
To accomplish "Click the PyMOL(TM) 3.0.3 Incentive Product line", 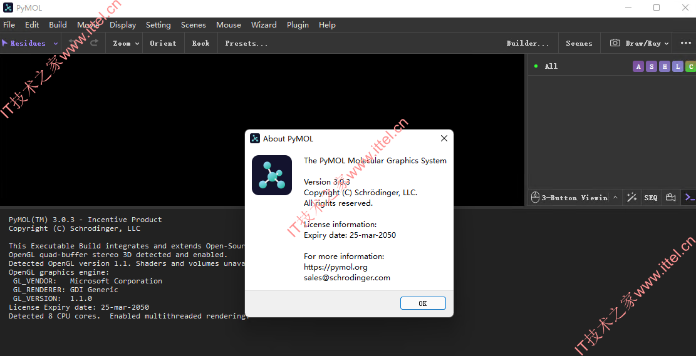I will tap(85, 220).
